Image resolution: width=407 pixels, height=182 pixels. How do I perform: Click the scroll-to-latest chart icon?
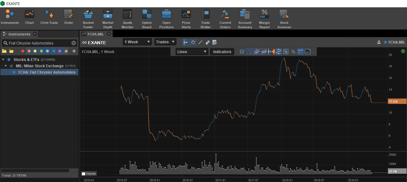click(x=215, y=42)
